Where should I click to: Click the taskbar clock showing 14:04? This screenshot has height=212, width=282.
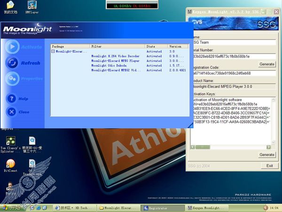pyautogui.click(x=274, y=208)
